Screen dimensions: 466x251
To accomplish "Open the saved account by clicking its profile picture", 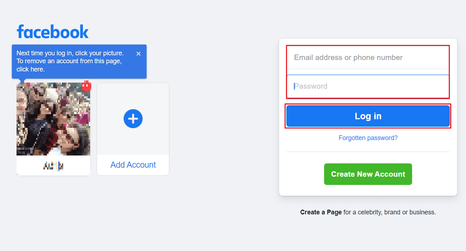I will [53, 118].
